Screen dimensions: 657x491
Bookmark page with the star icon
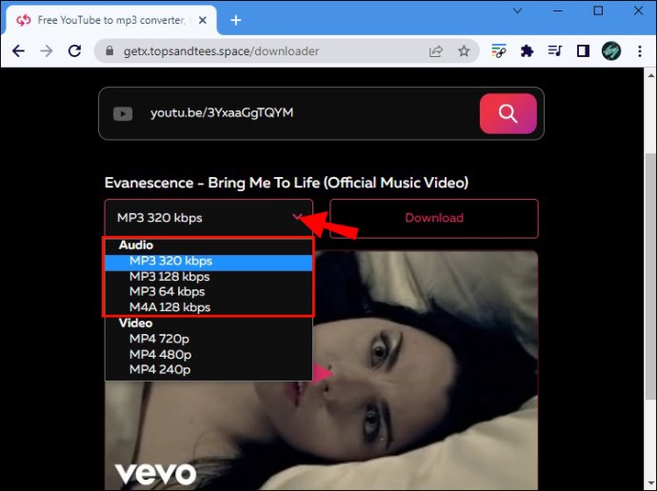[464, 51]
